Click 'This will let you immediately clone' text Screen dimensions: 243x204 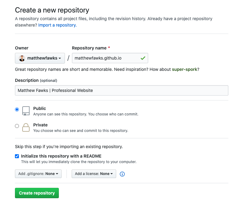click(79, 162)
